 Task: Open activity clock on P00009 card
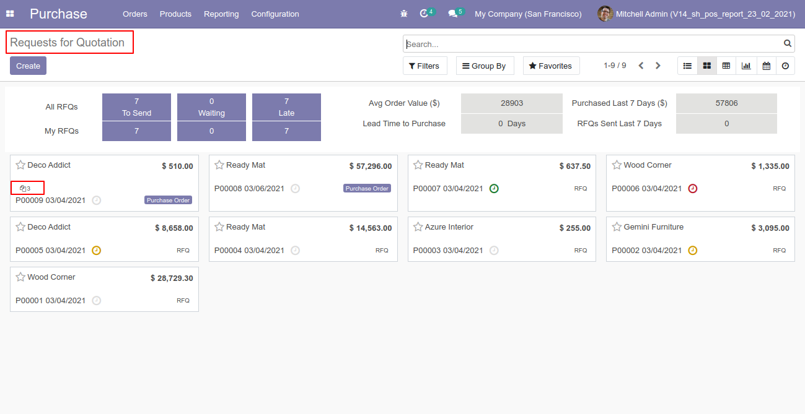[97, 200]
